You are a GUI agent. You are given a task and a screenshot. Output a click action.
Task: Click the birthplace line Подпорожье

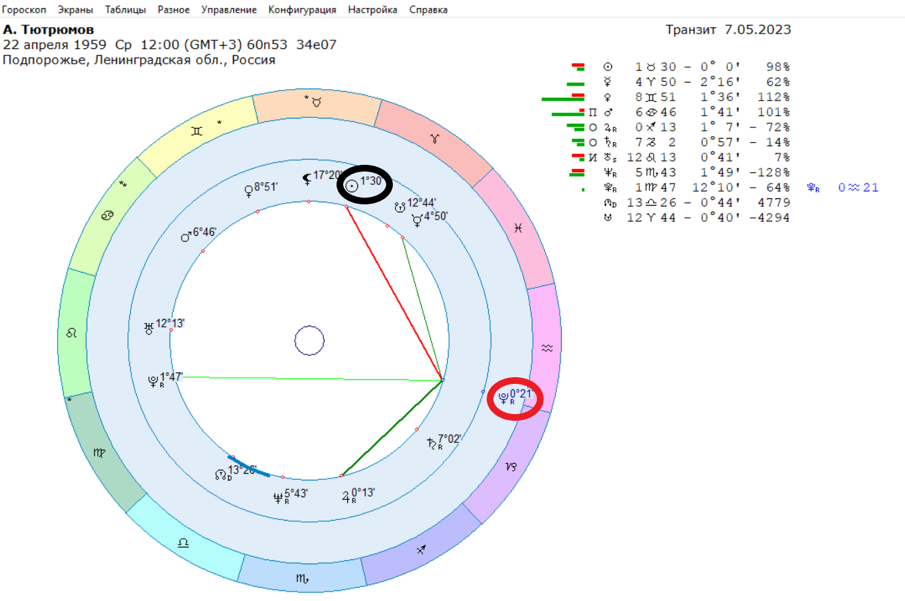point(139,60)
